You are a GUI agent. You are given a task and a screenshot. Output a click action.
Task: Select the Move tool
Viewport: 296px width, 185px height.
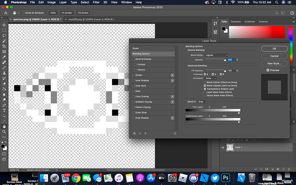click(x=4, y=25)
